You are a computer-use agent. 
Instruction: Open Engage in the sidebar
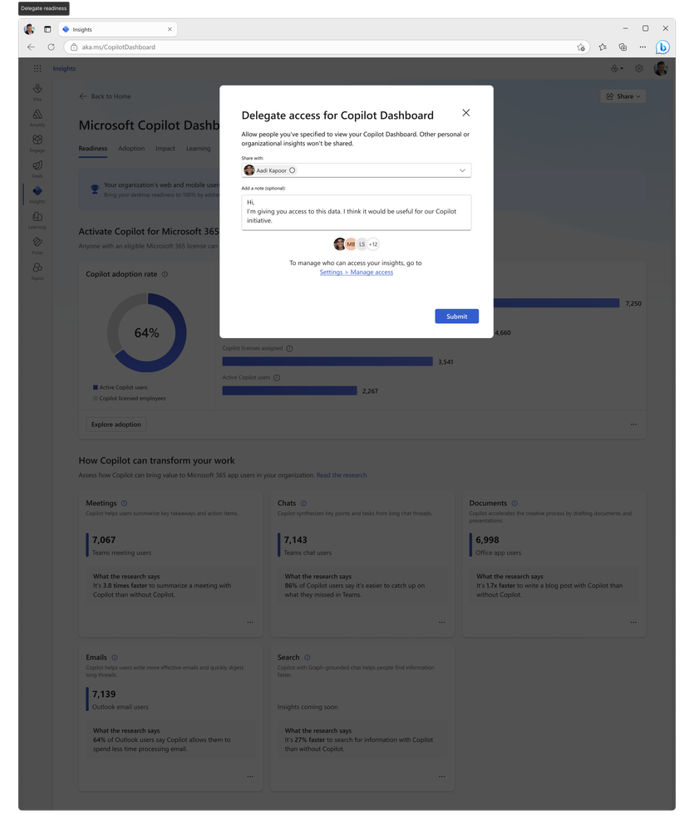click(37, 142)
